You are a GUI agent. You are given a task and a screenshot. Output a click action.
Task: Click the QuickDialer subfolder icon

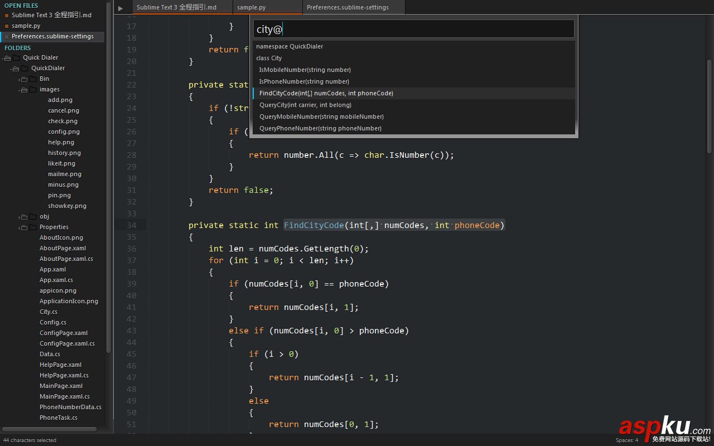pyautogui.click(x=24, y=68)
